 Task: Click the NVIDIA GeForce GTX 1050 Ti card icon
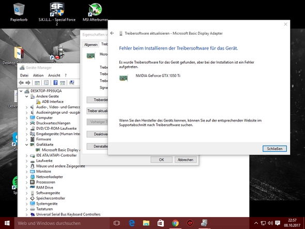[x=124, y=78]
